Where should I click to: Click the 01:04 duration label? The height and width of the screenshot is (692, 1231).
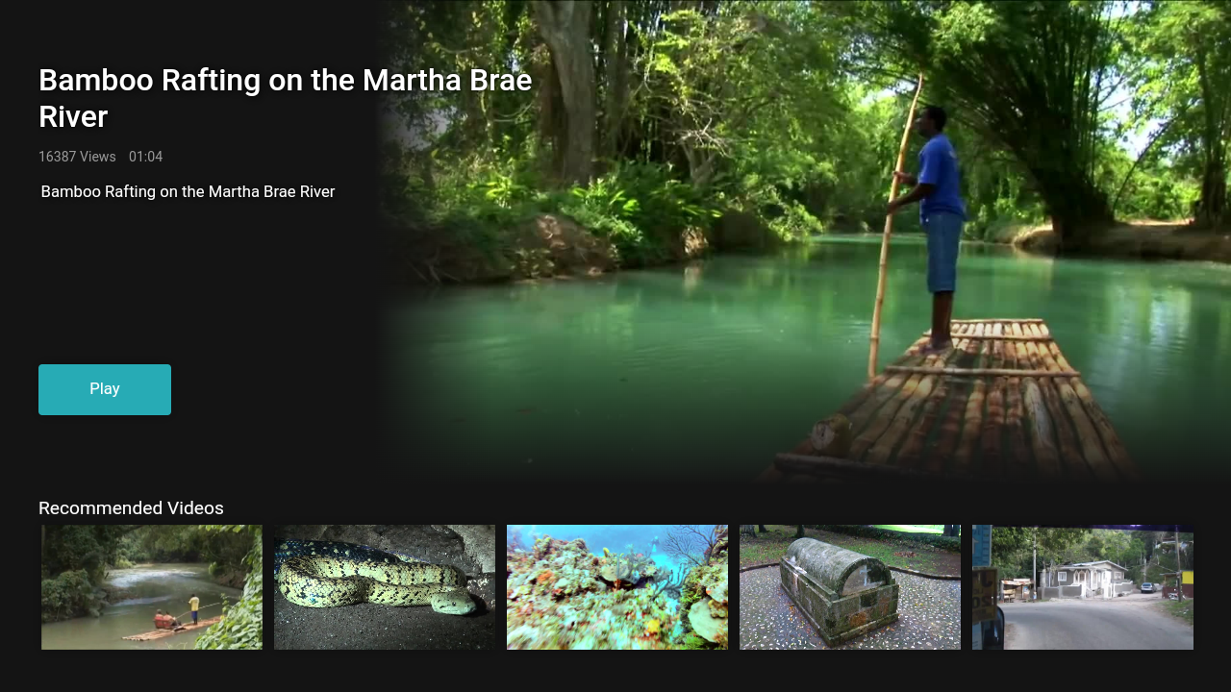click(145, 157)
